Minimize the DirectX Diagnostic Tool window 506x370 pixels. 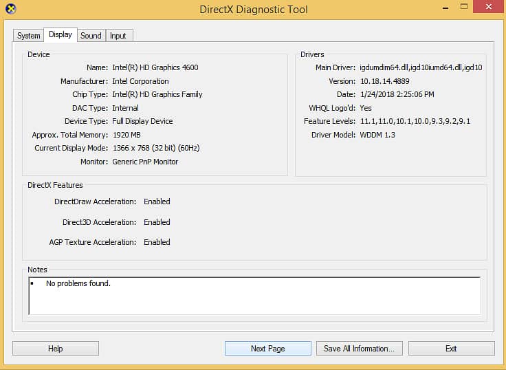[x=445, y=8]
